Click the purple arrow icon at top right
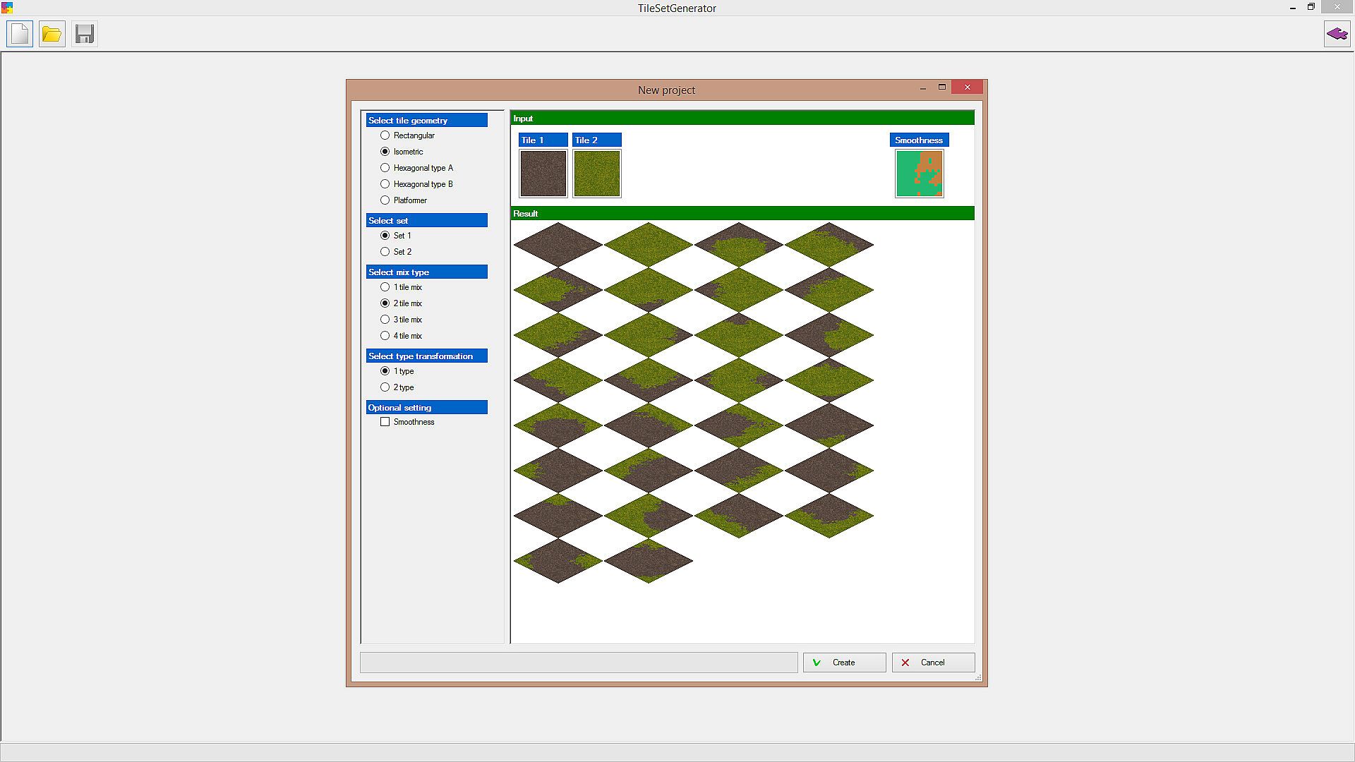Viewport: 1355px width, 762px height. [1337, 34]
